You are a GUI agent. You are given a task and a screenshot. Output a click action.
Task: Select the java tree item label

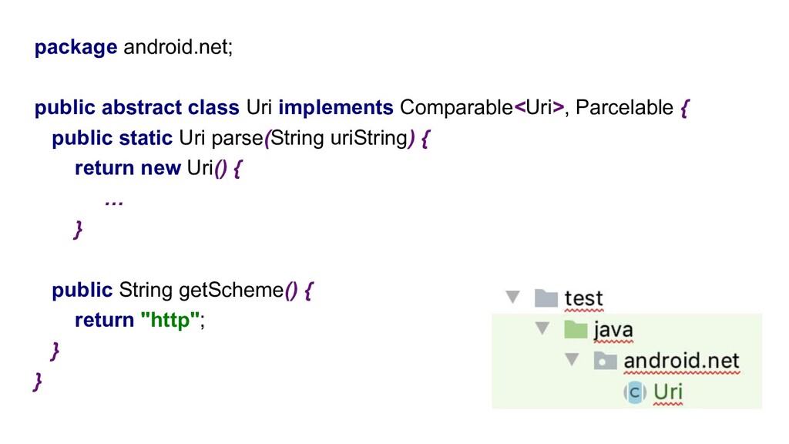click(x=613, y=330)
